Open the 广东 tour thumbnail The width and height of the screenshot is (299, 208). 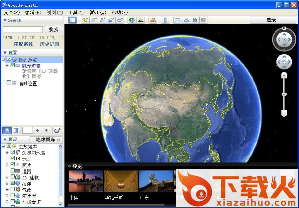[156, 181]
